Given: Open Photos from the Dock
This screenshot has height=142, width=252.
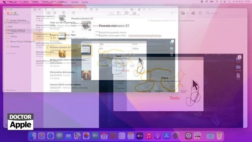Looking at the screenshot, I should pyautogui.click(x=86, y=136).
